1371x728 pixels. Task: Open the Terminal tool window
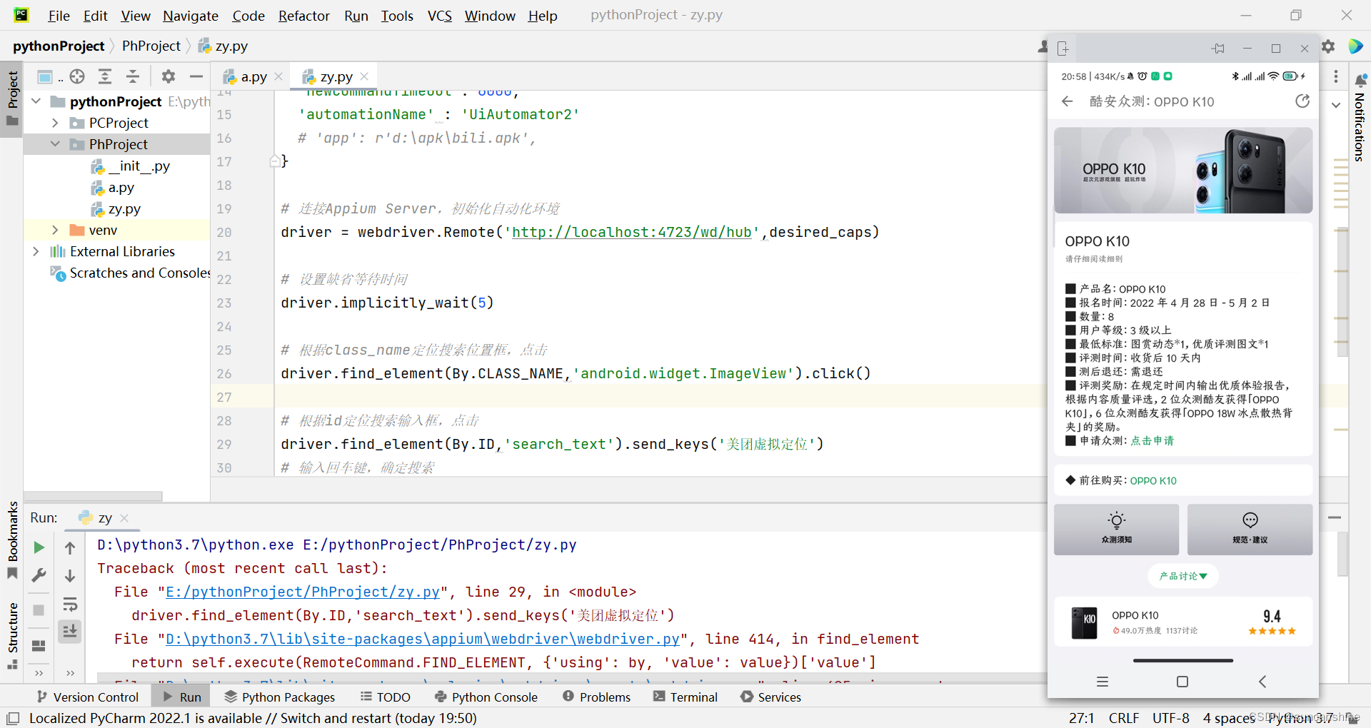click(685, 697)
